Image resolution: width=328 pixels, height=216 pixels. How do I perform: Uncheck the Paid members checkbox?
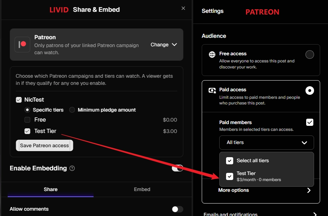coord(310,122)
